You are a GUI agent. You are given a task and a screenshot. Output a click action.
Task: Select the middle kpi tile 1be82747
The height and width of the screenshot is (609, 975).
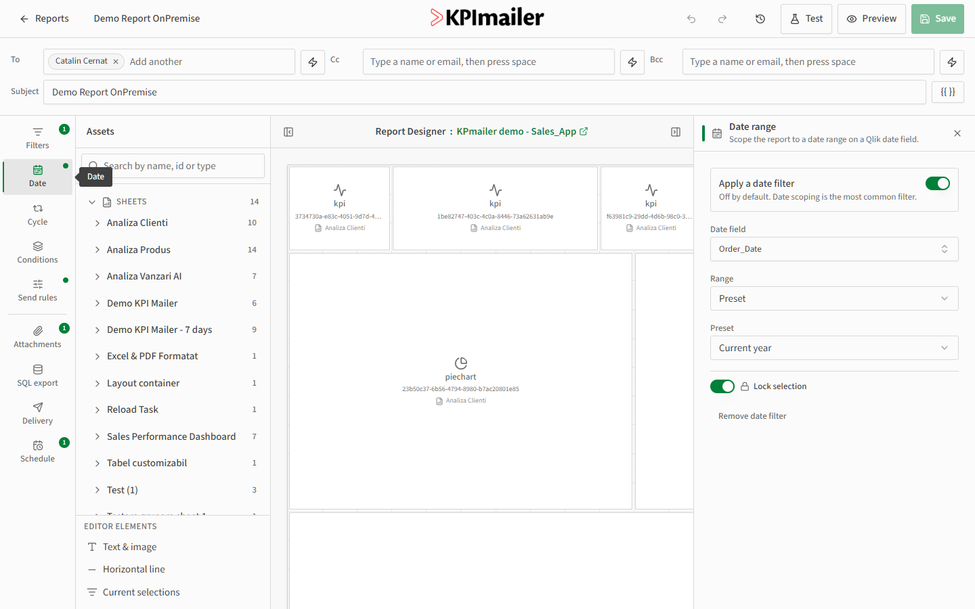pos(496,208)
